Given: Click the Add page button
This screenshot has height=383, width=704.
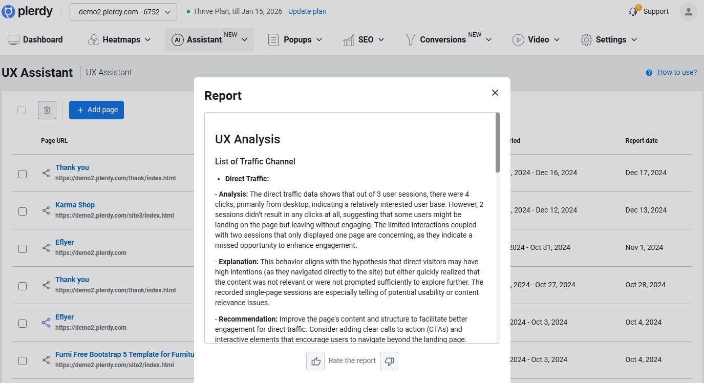Looking at the screenshot, I should (x=96, y=110).
